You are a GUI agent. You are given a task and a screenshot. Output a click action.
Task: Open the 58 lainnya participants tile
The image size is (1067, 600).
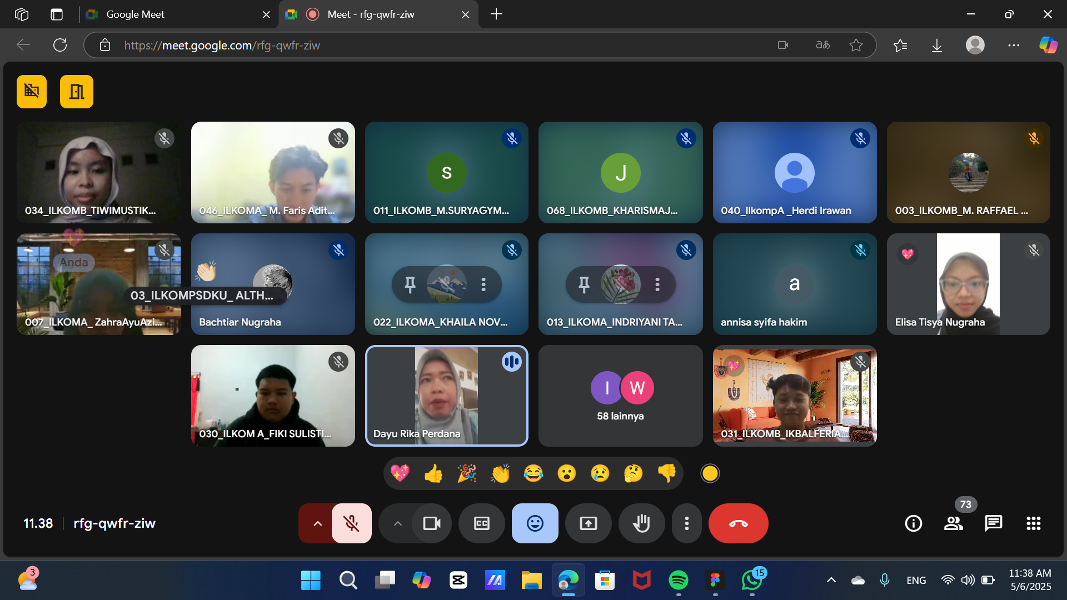pyautogui.click(x=620, y=396)
